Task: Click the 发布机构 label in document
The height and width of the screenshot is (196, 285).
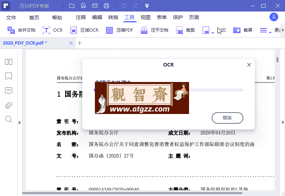Action: click(67, 133)
